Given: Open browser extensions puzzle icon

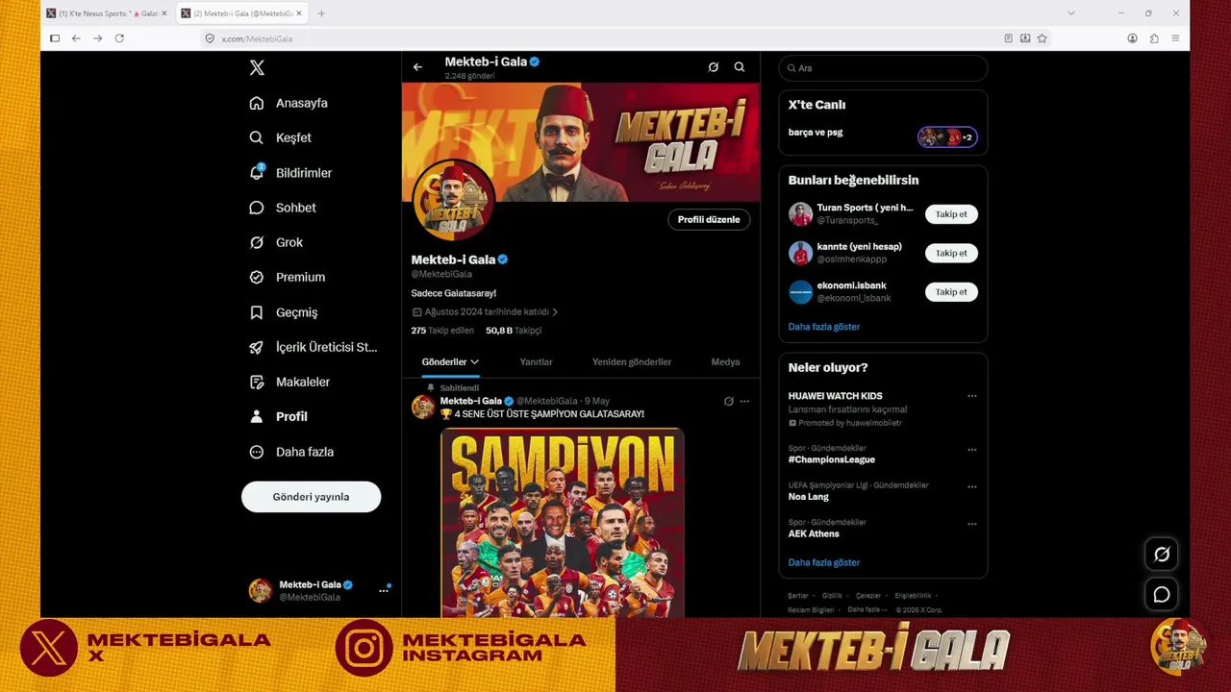Looking at the screenshot, I should 1154,38.
